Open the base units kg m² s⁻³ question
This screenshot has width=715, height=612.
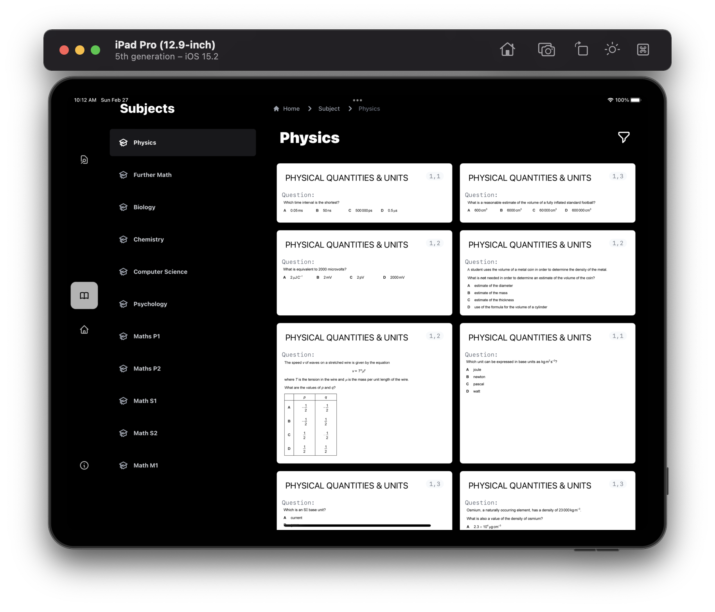tap(547, 393)
